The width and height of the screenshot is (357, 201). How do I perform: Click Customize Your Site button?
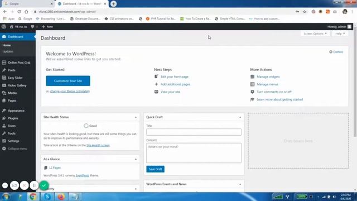(x=68, y=81)
